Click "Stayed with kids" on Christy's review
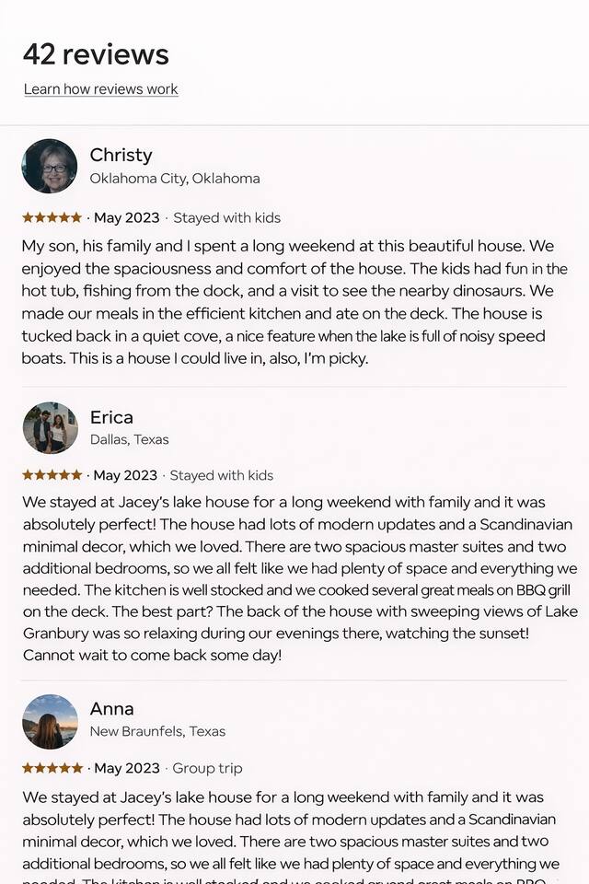The image size is (589, 884). [226, 218]
